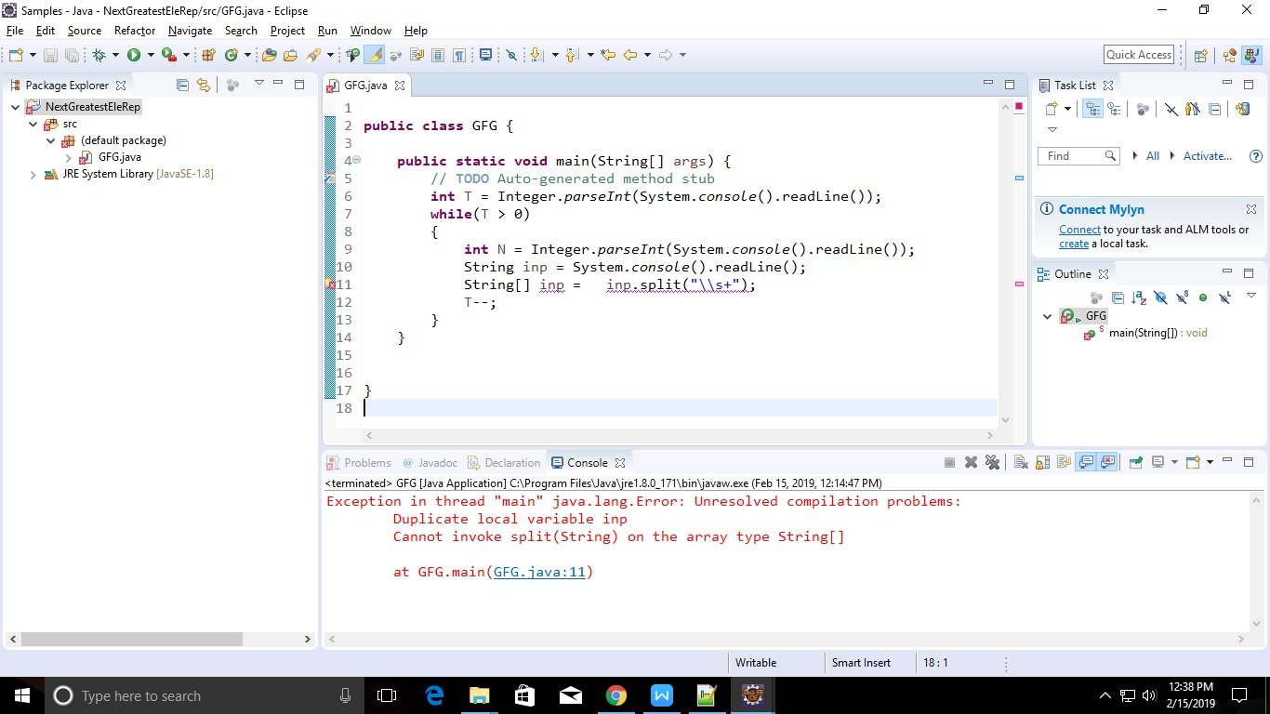
Task: Toggle Scroll Lock in the Console
Action: (1042, 462)
